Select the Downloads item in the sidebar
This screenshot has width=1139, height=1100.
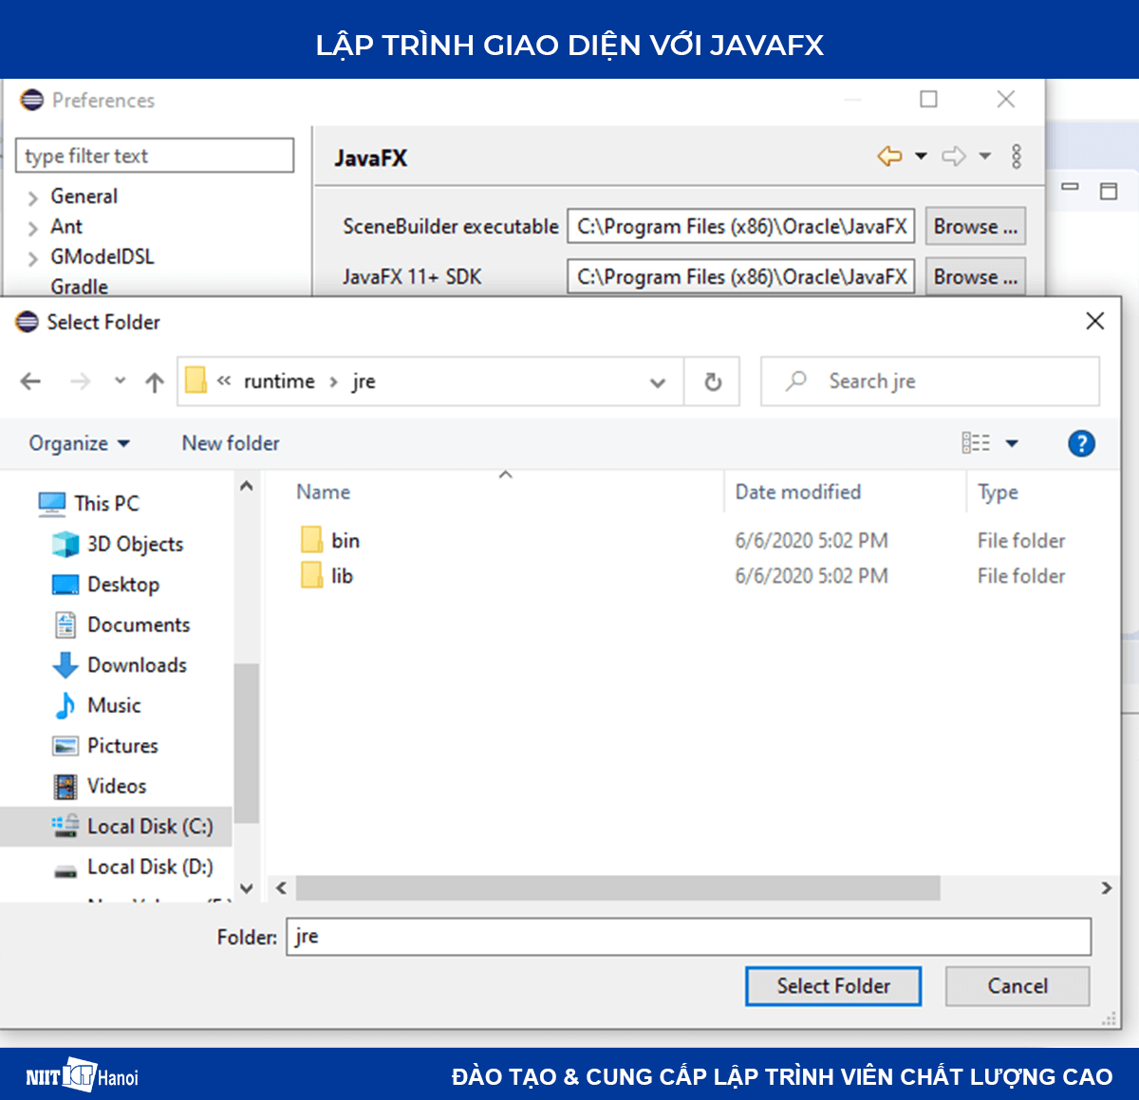pos(138,665)
